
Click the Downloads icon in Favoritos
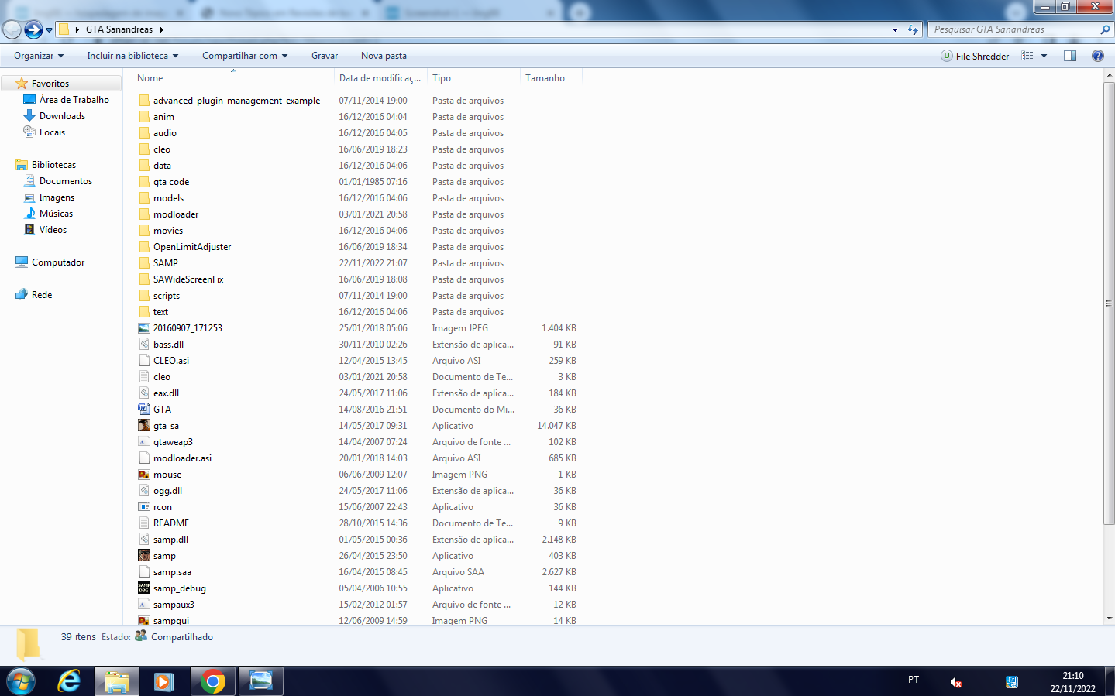point(29,116)
